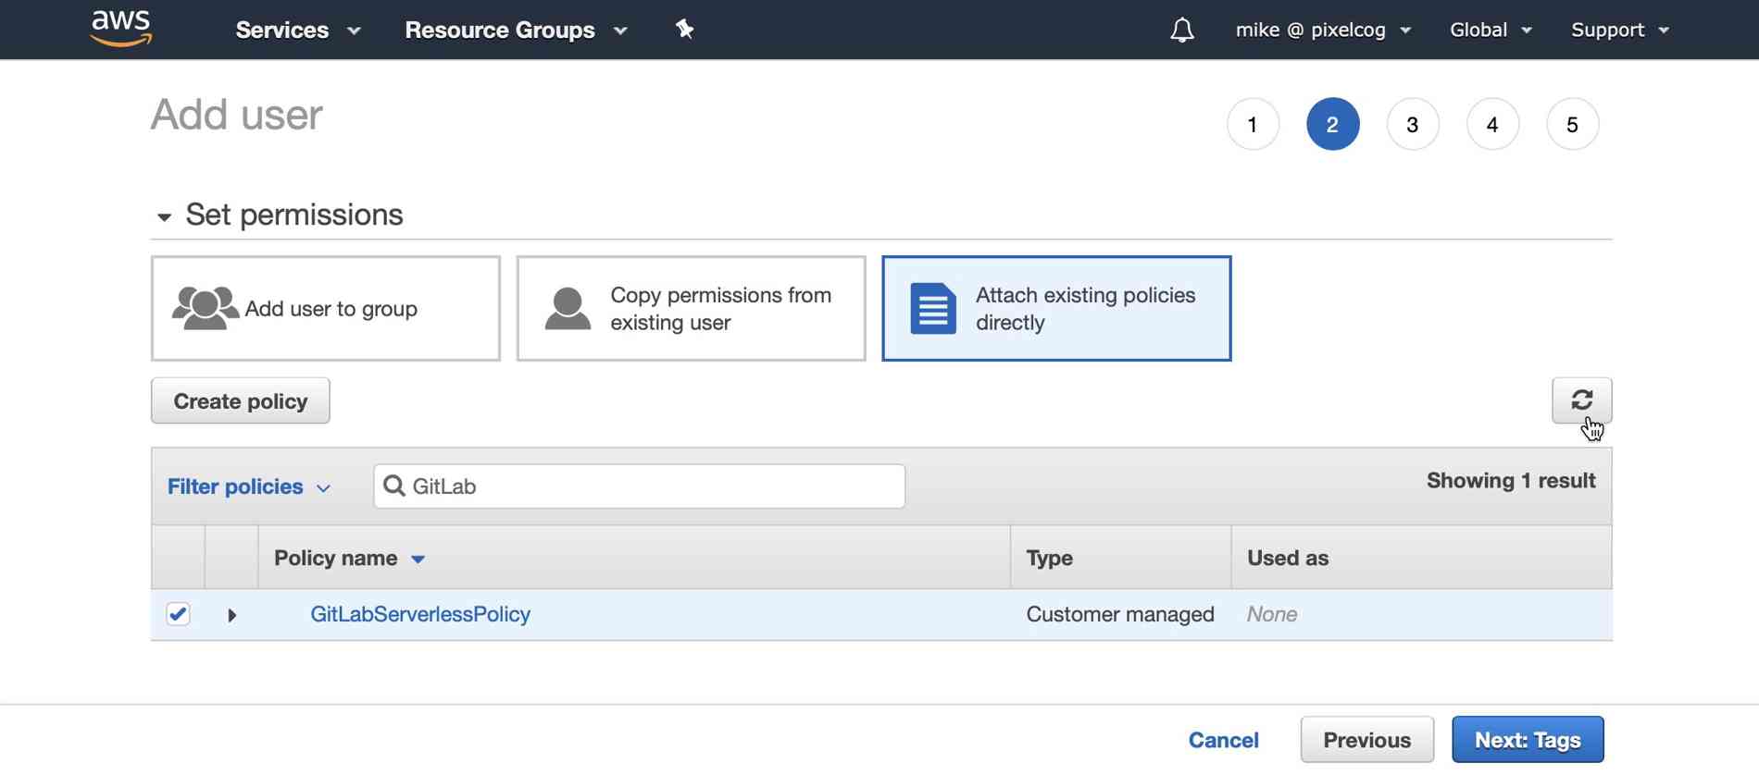Click the Next: Tags button
This screenshot has width=1759, height=775.
pyautogui.click(x=1527, y=739)
